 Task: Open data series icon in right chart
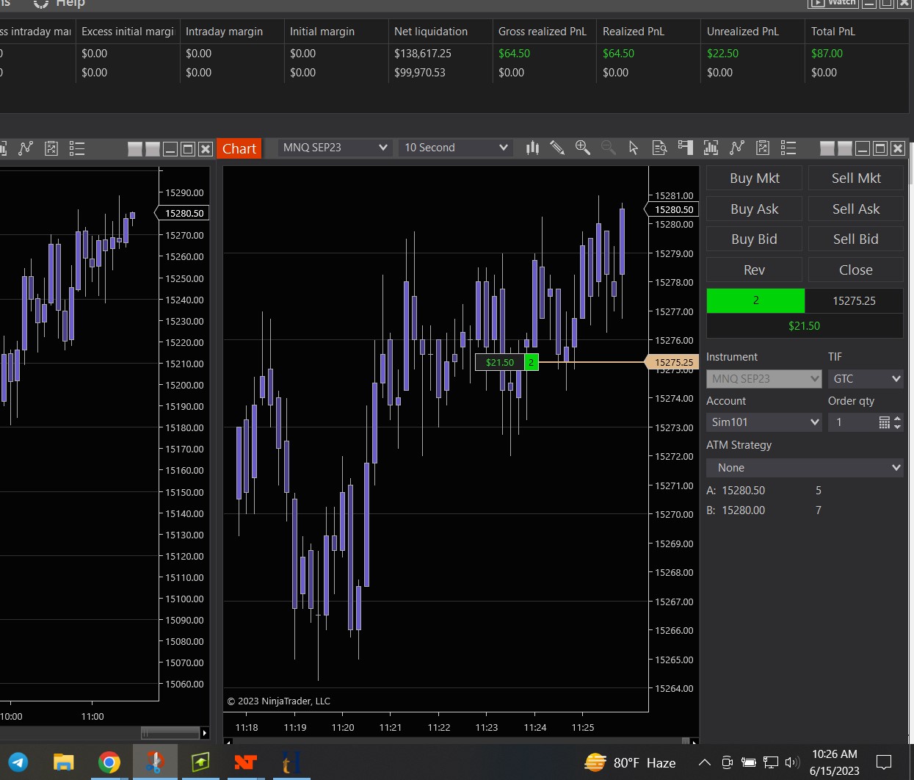click(711, 148)
